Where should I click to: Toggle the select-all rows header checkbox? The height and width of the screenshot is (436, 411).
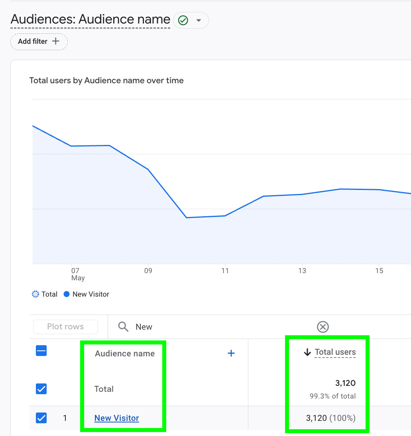41,351
